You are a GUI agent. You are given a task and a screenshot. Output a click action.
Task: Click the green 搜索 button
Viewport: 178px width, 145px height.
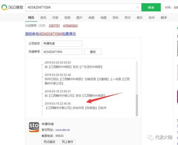[151, 7]
